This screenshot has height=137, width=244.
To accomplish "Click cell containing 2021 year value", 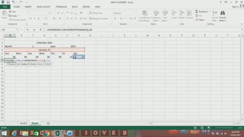I will click(73, 46).
